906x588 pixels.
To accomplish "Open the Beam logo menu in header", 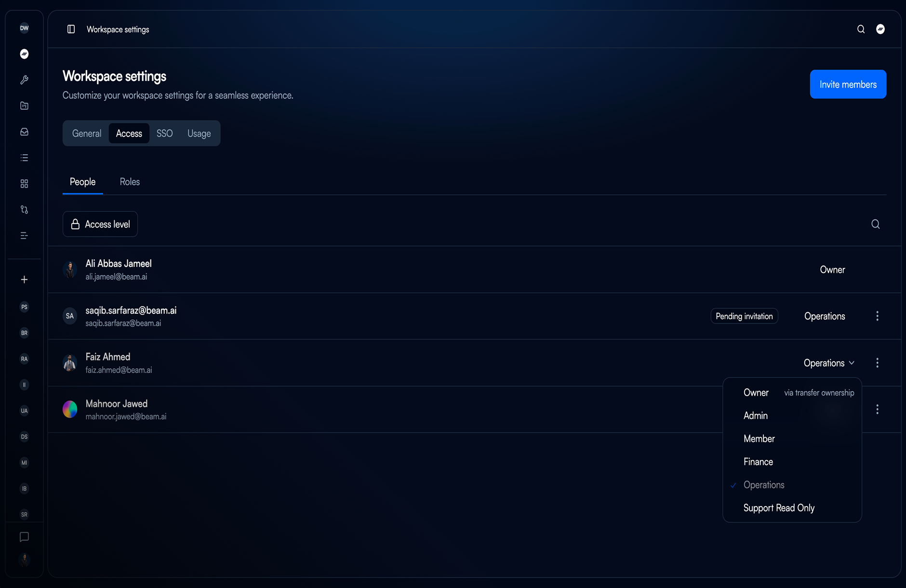I will point(880,29).
